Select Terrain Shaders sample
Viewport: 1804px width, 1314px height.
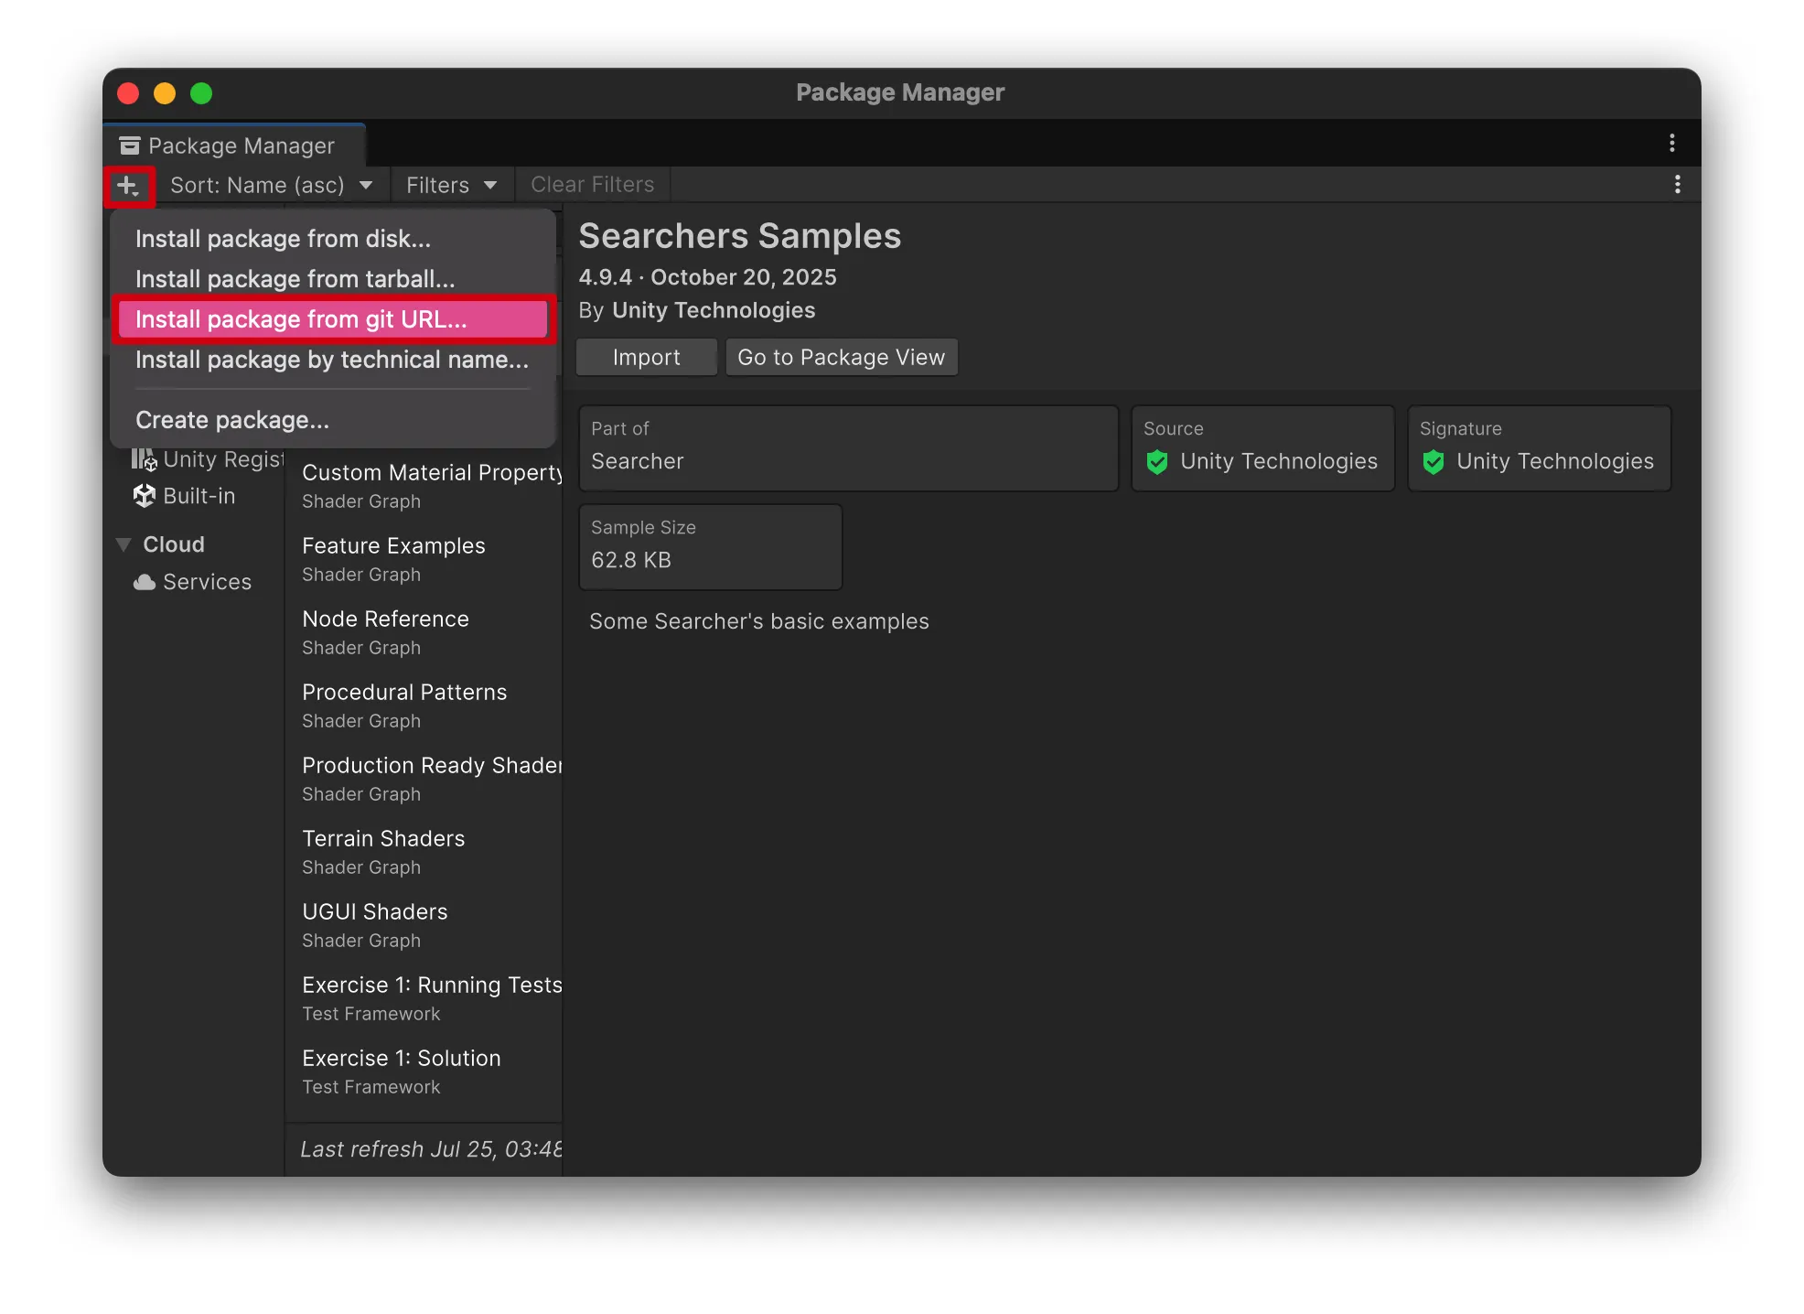click(x=424, y=852)
